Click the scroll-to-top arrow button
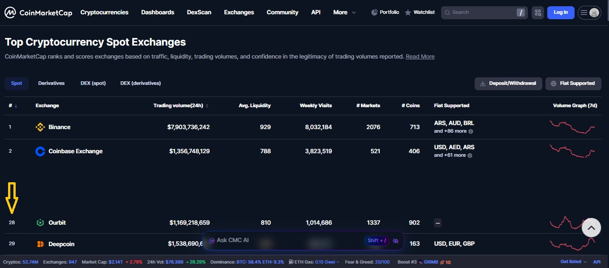Viewport: 609px width, 268px height. click(591, 228)
